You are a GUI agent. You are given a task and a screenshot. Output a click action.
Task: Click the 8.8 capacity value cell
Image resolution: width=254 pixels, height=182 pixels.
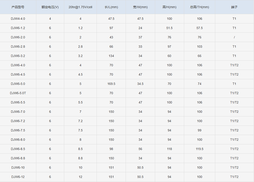tap(80, 158)
